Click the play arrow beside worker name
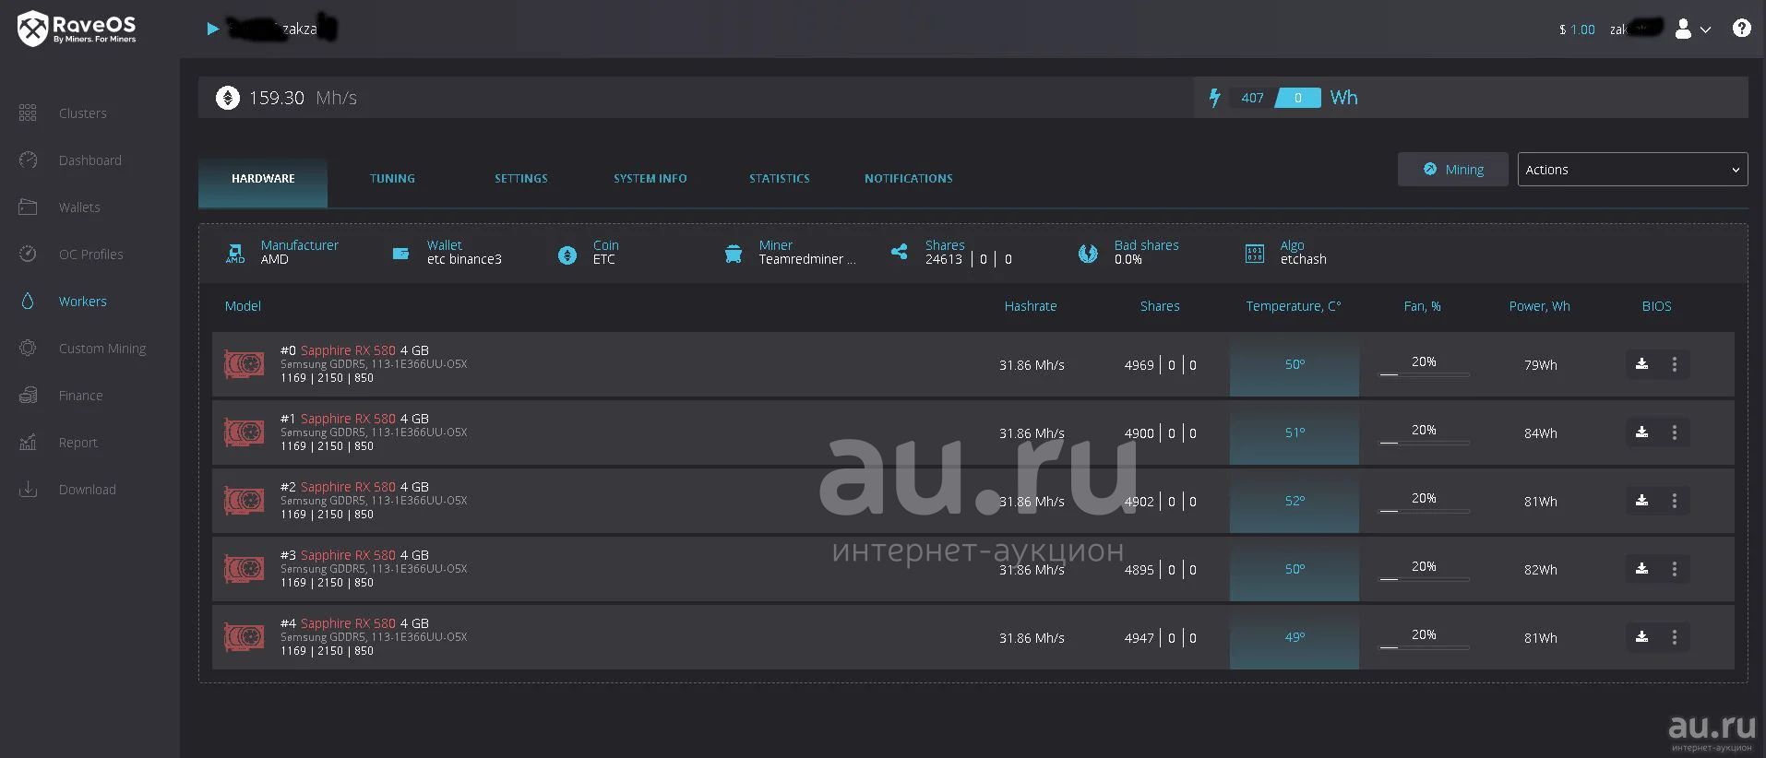Screen dimensions: 1766x758 [x=213, y=30]
